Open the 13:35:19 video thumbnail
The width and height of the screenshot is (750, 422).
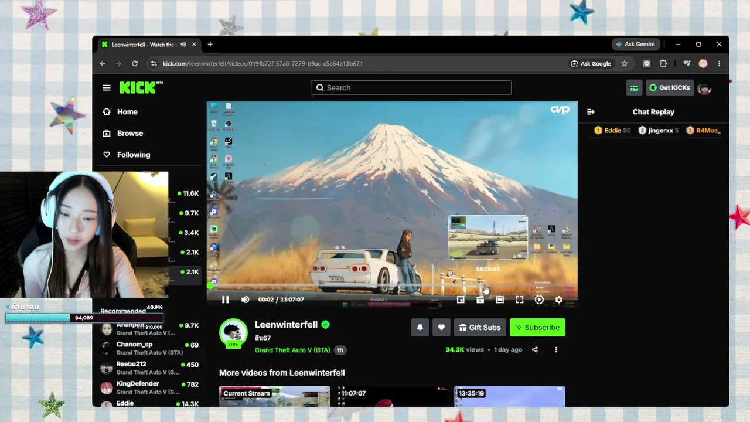click(510, 396)
